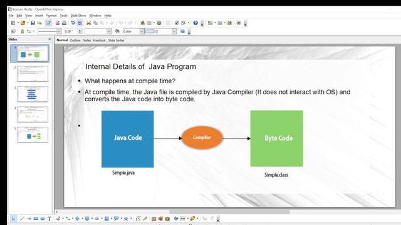Open the Insert menu
Image resolution: width=401 pixels, height=225 pixels.
click(x=39, y=16)
